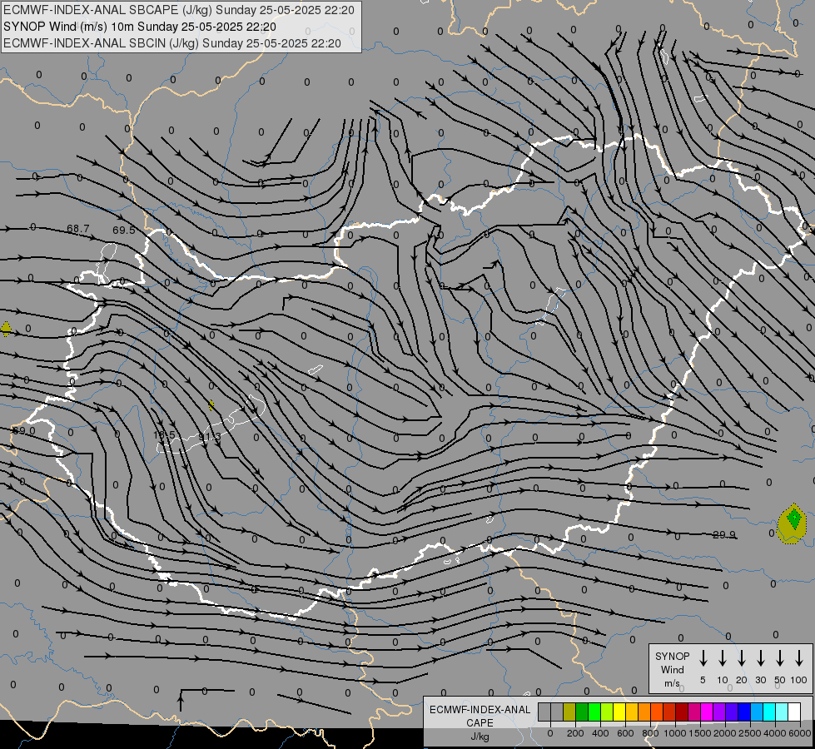
Task: Click the J/kg unit label in CAPE legend
Action: click(x=480, y=737)
